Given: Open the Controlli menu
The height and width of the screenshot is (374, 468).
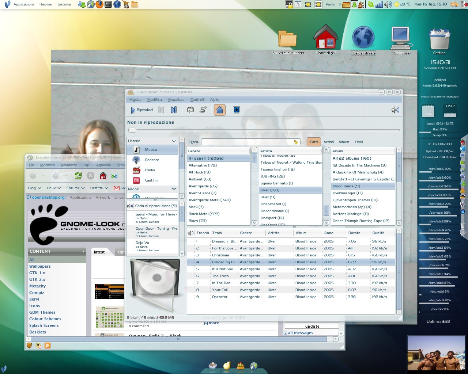Looking at the screenshot, I should (197, 99).
